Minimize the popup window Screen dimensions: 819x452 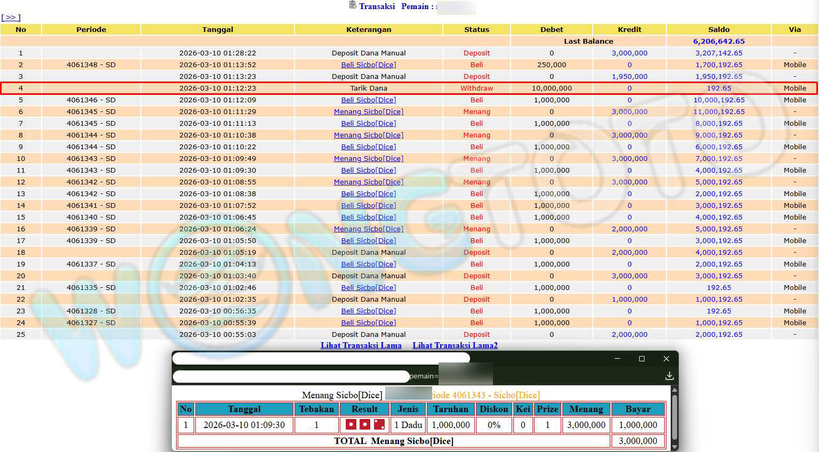[x=617, y=359]
